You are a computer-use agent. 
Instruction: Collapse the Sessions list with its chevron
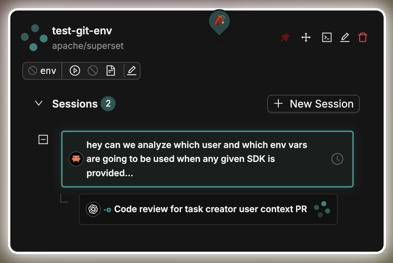point(38,103)
